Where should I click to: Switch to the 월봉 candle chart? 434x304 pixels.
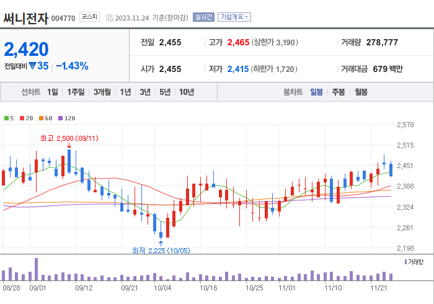[x=361, y=92]
